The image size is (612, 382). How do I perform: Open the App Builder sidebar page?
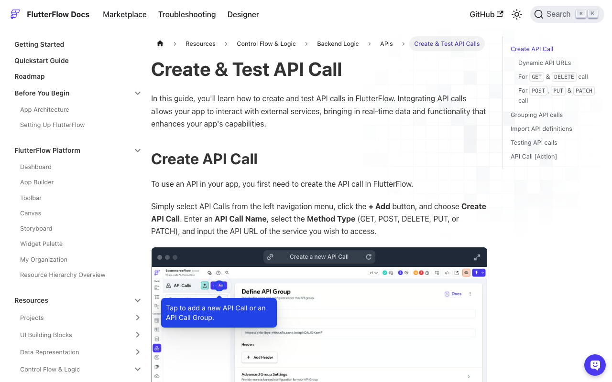click(x=37, y=182)
